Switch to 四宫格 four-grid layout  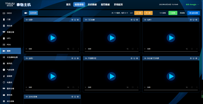[x=182, y=13]
